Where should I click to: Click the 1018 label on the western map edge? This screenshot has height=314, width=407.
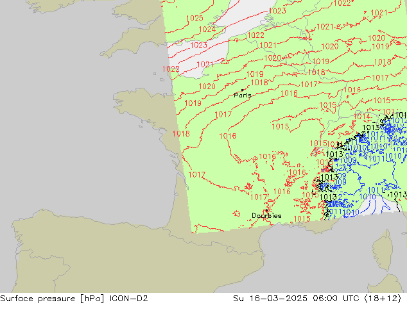(x=181, y=134)
